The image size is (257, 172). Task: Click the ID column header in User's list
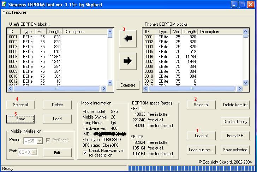(14, 32)
